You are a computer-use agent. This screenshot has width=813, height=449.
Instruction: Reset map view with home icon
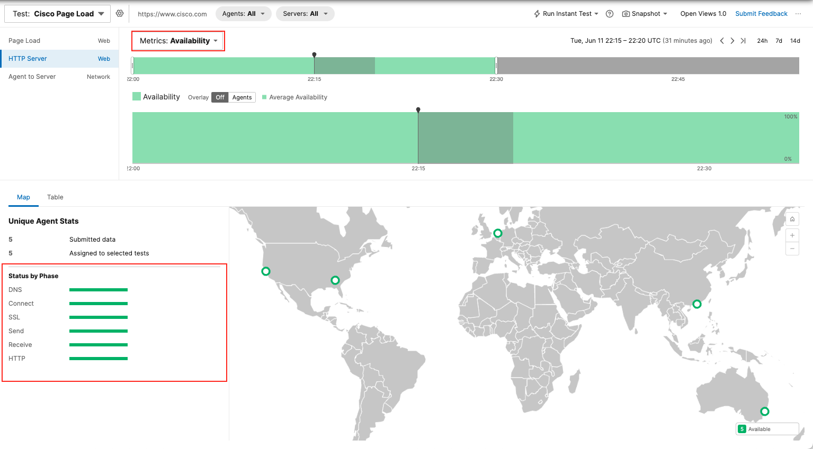[x=792, y=219]
